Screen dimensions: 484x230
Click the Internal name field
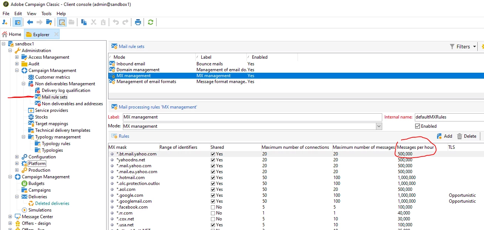click(449, 117)
